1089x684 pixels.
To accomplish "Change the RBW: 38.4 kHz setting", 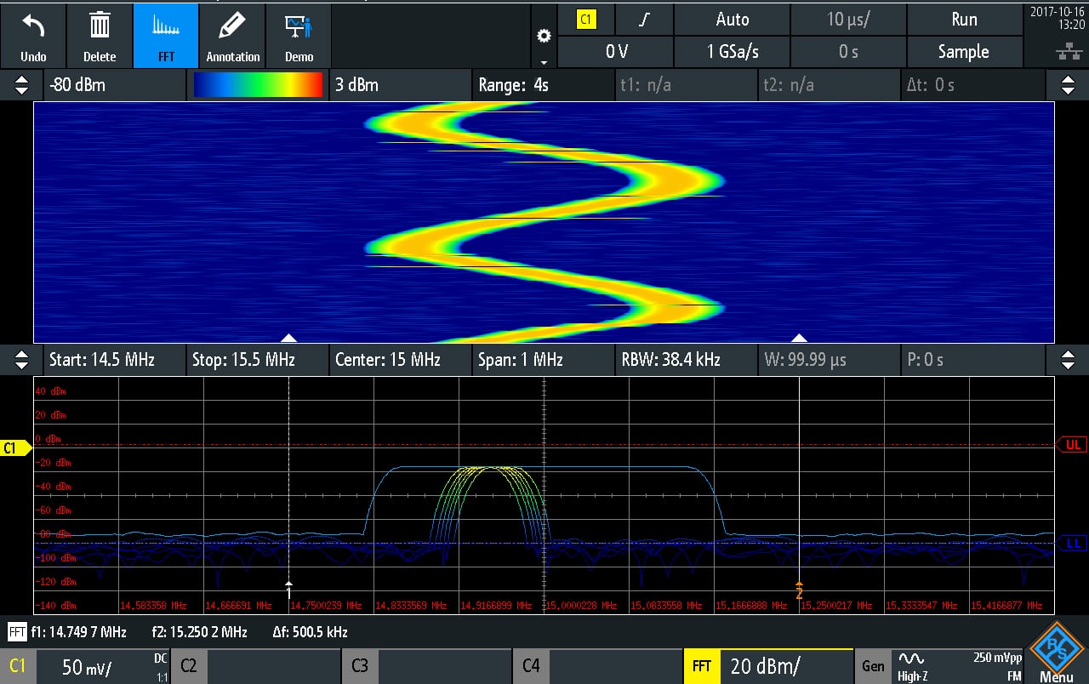I will [686, 360].
